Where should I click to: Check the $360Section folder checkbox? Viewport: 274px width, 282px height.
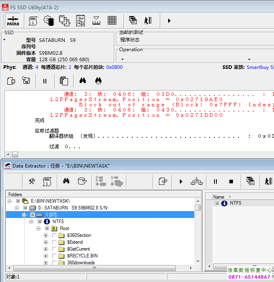coord(54,235)
